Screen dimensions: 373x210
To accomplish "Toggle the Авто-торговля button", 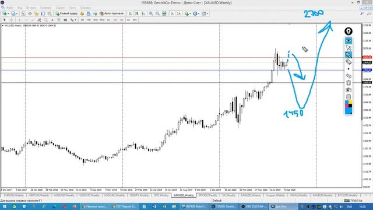I will click(111, 13).
